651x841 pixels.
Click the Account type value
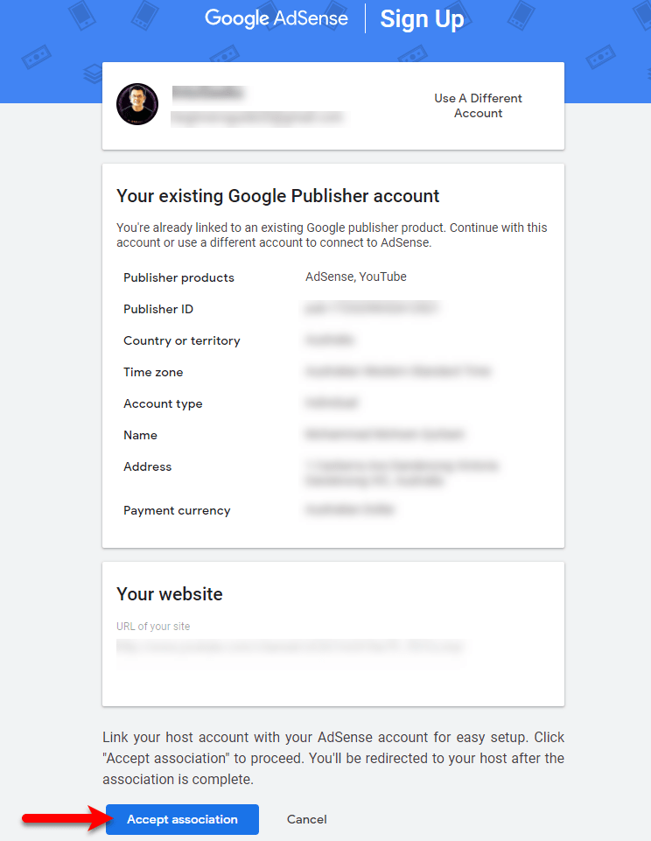(x=331, y=403)
